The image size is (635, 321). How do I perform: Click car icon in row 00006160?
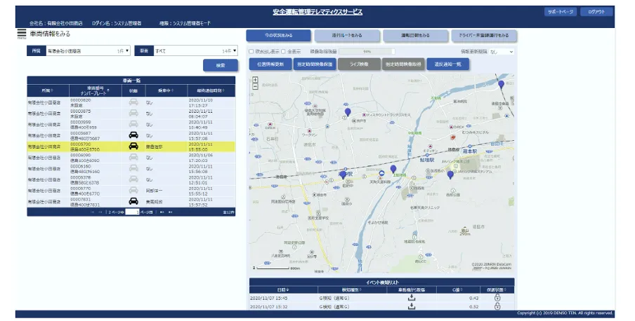pyautogui.click(x=133, y=168)
